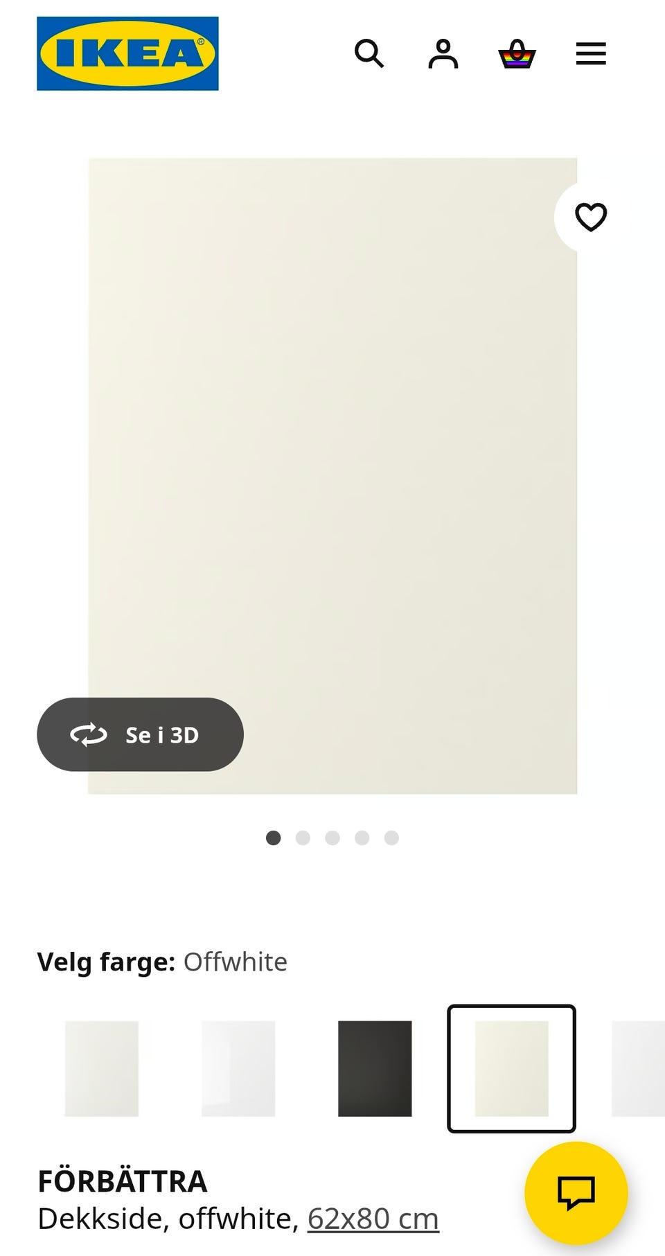Jump to second image carousel dot
Viewport: 665px width, 1256px height.
click(303, 838)
